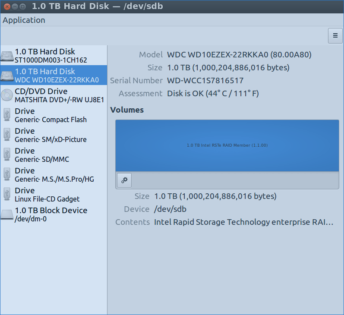Select 1.0 TB Block Device entry
Viewport: 344px width, 315px height.
click(54, 214)
